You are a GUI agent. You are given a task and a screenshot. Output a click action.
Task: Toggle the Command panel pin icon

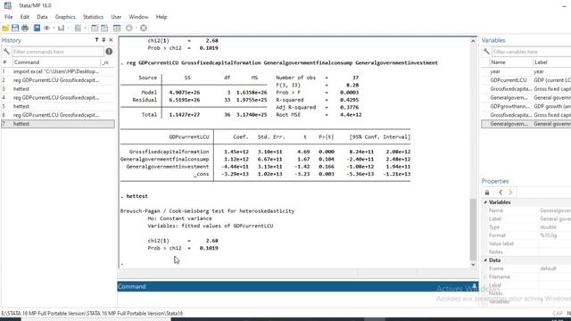(x=474, y=286)
